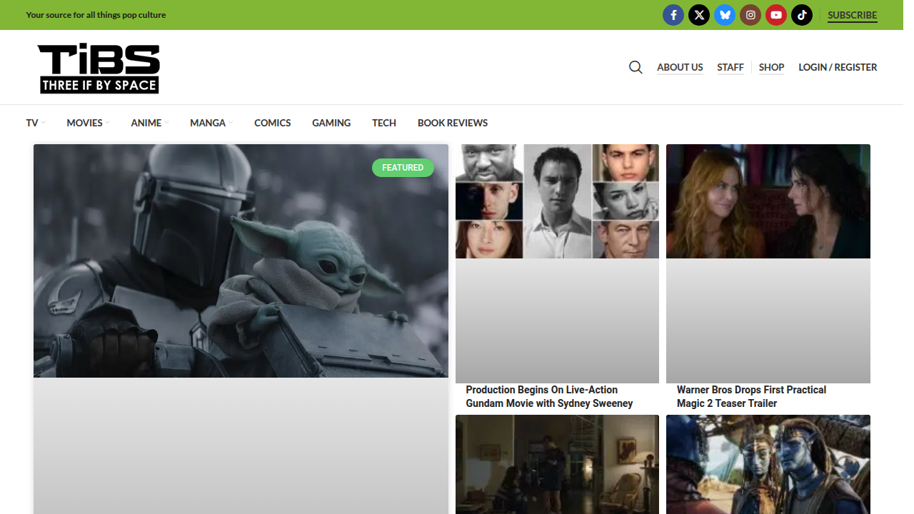This screenshot has width=914, height=514.
Task: Select the Comics menu item
Action: (273, 123)
